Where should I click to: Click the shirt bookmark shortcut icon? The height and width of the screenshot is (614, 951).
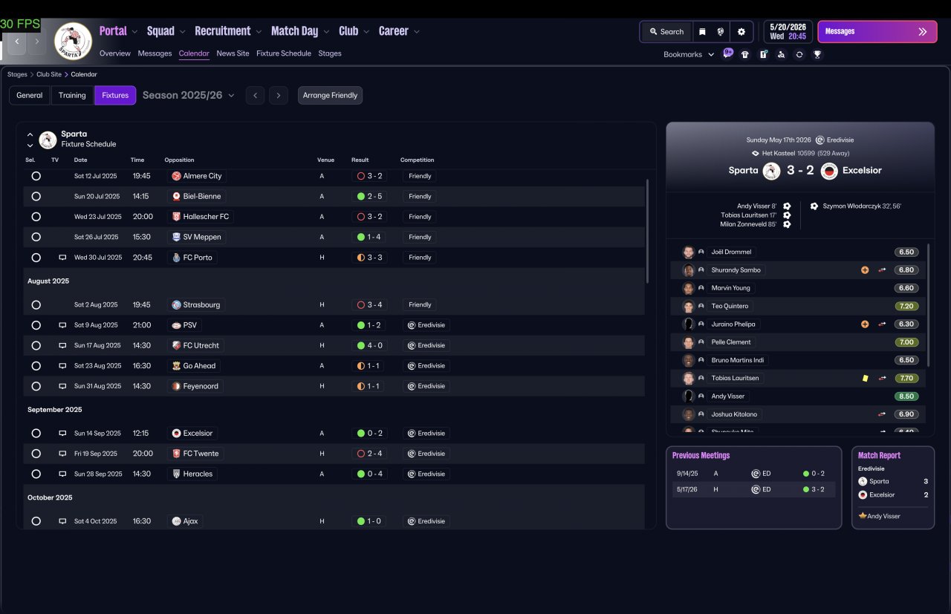(x=745, y=54)
